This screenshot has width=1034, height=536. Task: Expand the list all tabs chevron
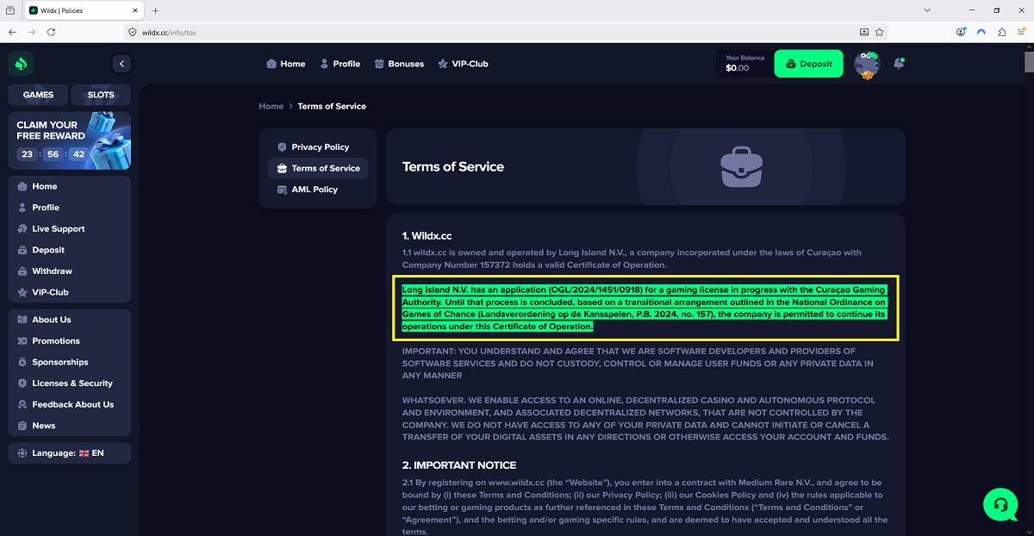click(x=927, y=10)
